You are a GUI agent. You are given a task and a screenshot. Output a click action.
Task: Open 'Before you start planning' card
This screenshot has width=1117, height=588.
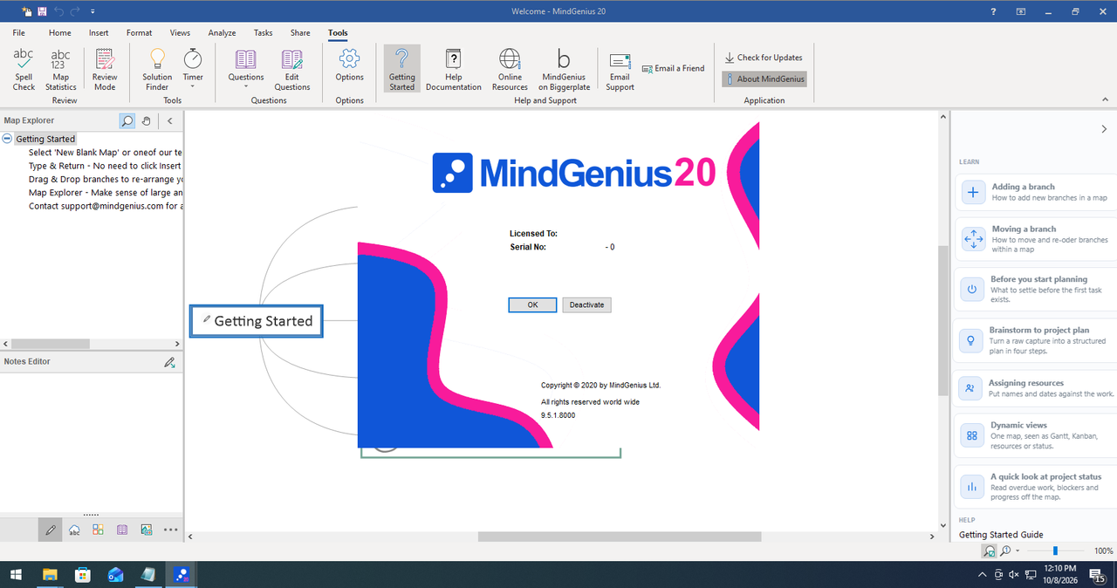[1035, 289]
